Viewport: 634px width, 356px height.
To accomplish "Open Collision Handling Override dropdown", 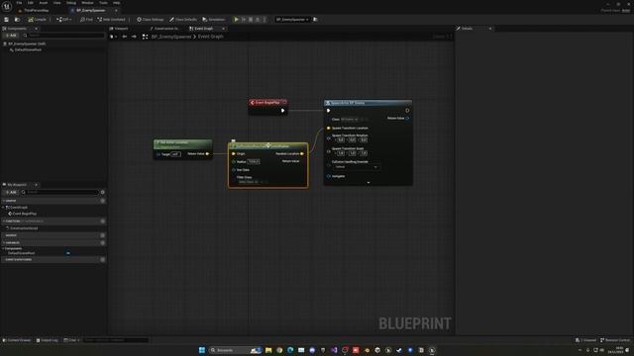I will tap(356, 167).
